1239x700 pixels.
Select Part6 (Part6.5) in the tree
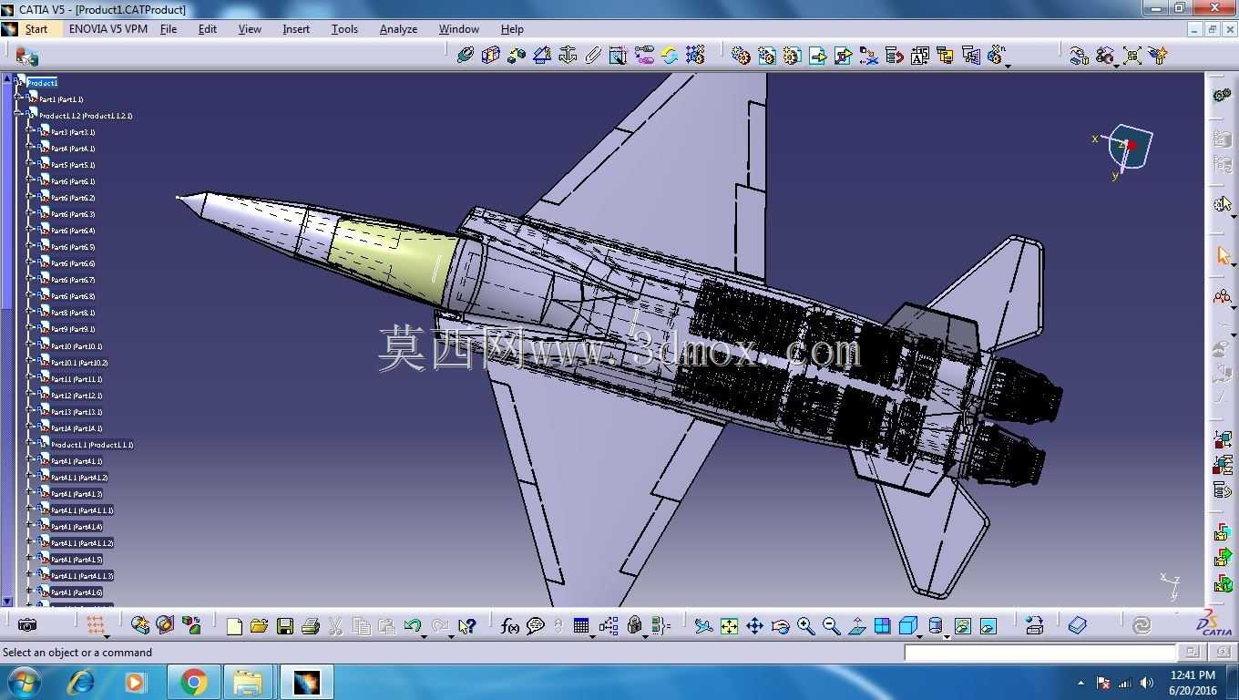point(73,247)
